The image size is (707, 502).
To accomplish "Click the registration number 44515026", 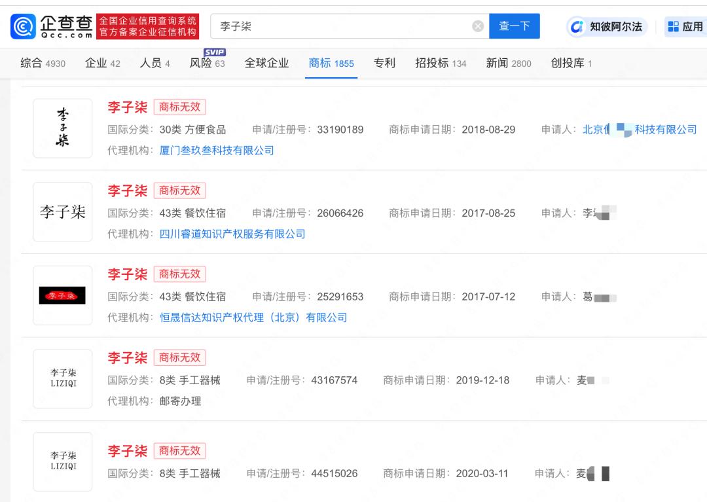I will 334,474.
